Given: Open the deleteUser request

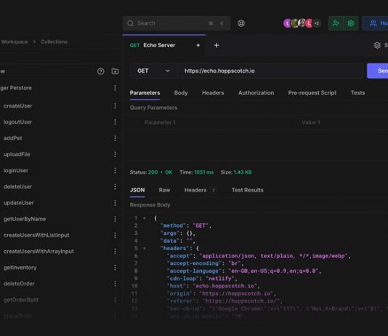Looking at the screenshot, I should (18, 187).
